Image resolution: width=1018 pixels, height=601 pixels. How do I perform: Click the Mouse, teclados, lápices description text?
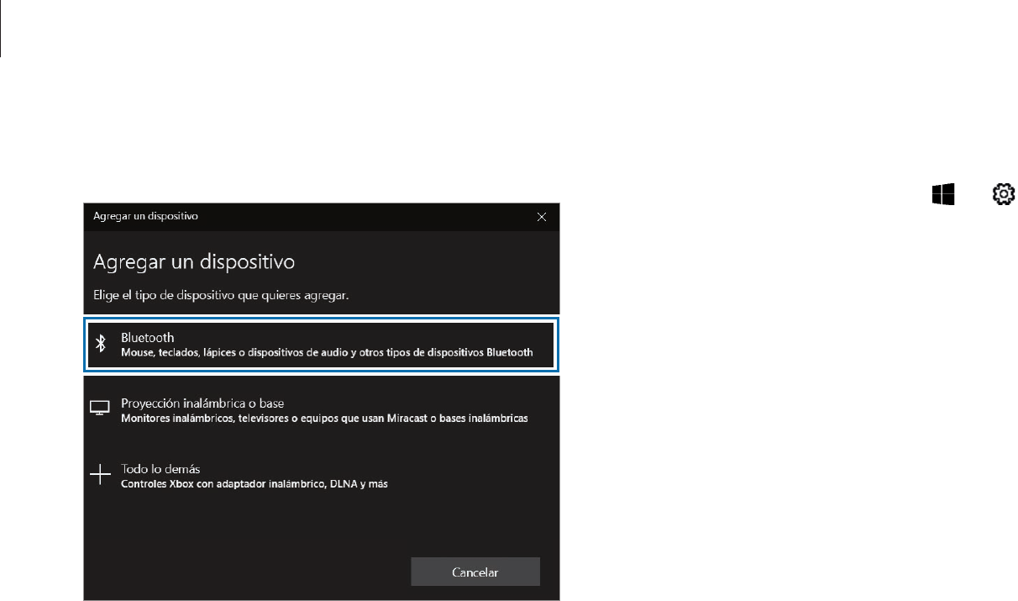[x=327, y=352]
